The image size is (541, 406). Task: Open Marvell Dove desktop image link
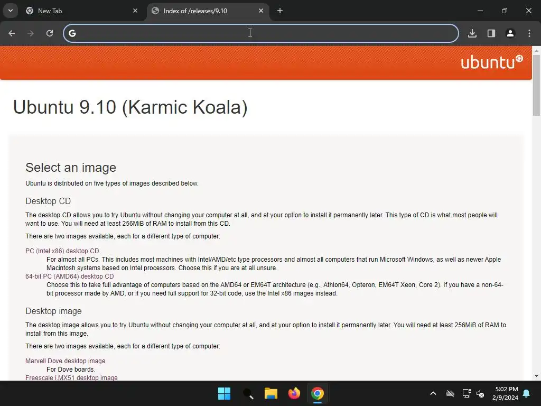tap(65, 361)
